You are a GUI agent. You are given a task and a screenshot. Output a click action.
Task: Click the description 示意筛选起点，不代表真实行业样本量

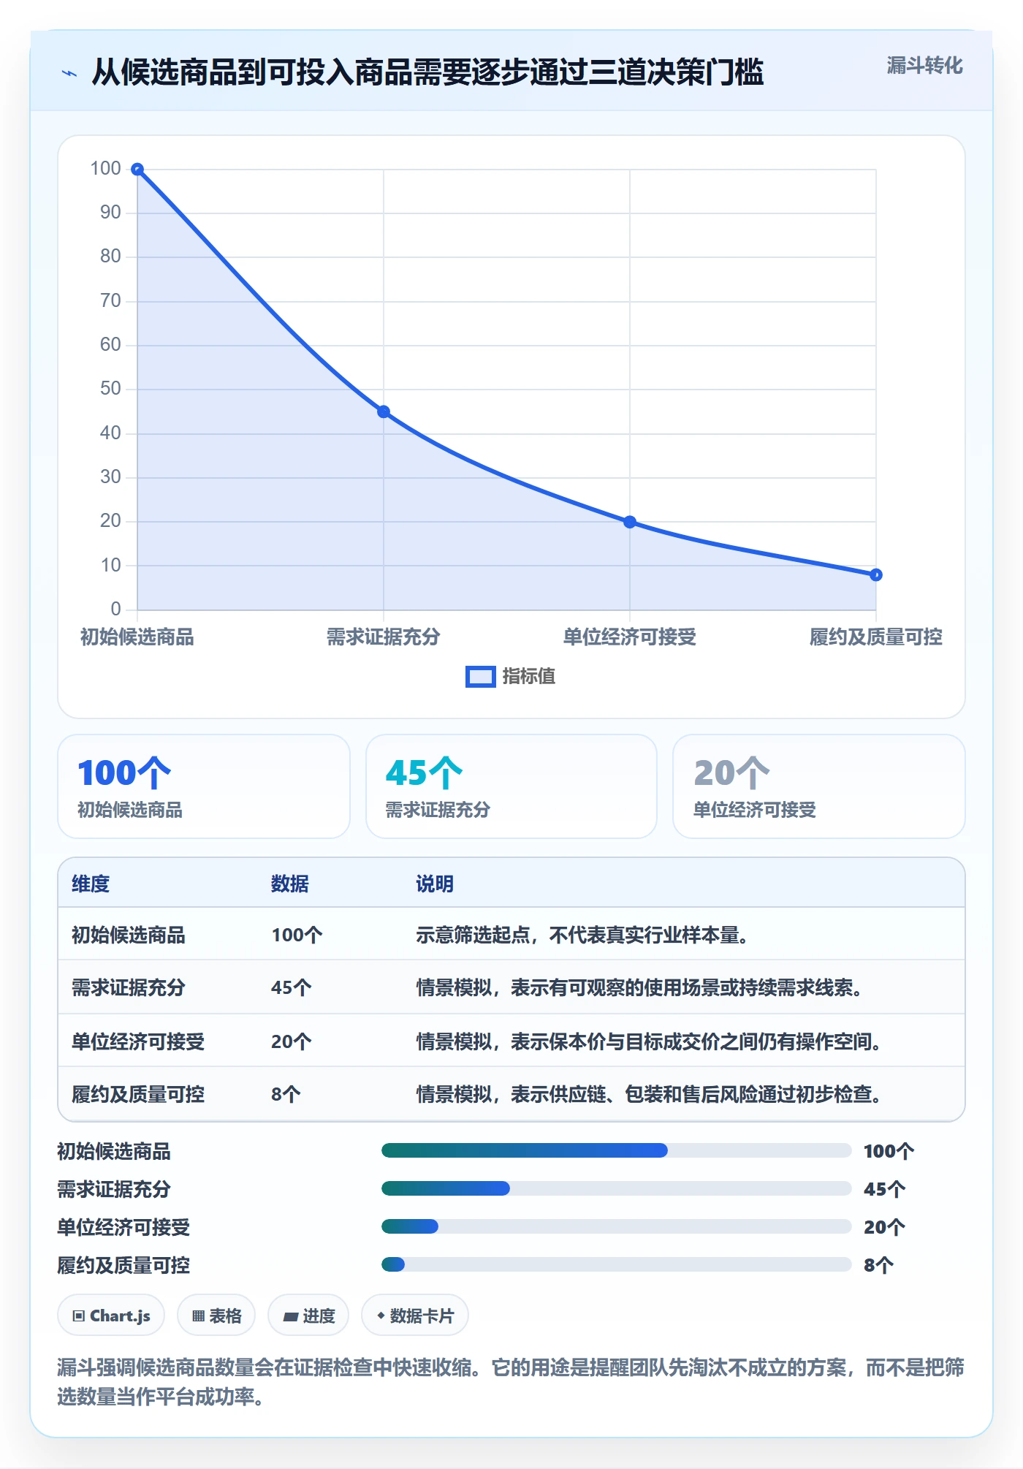(x=582, y=935)
